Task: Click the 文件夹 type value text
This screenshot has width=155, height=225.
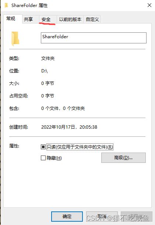Action: point(48,58)
